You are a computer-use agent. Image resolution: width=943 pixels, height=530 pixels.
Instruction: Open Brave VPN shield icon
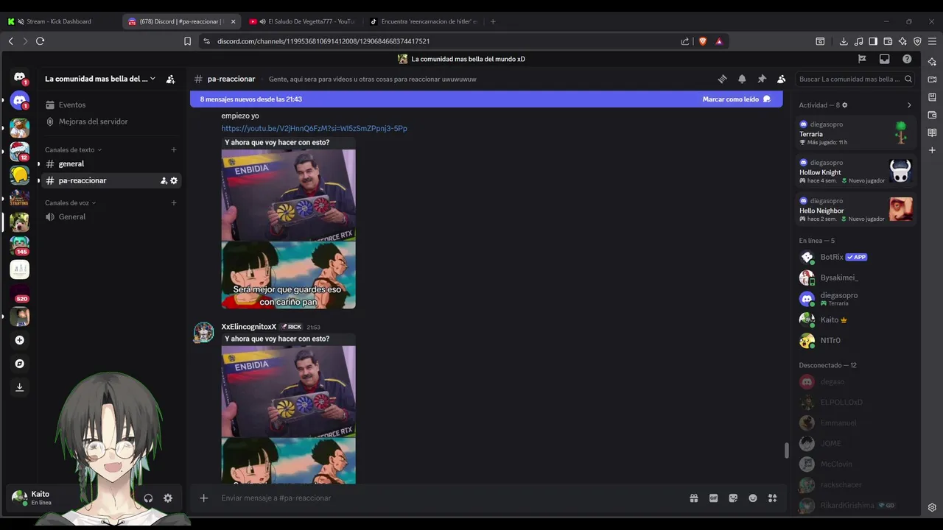click(x=917, y=41)
